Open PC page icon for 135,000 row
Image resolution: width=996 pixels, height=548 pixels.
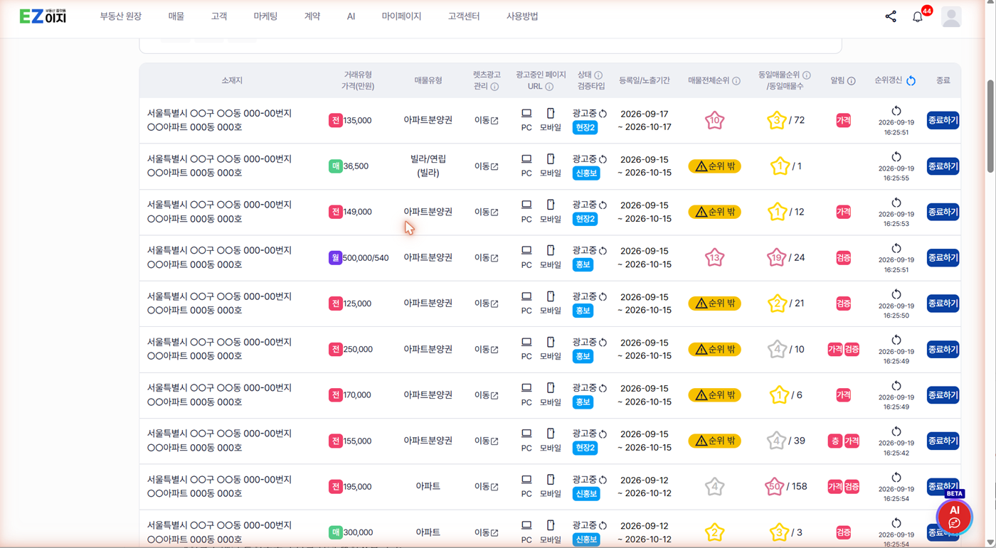point(526,114)
